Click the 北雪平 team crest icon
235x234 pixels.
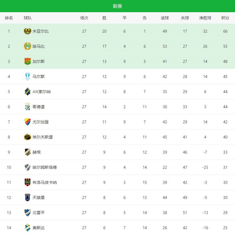click(28, 213)
